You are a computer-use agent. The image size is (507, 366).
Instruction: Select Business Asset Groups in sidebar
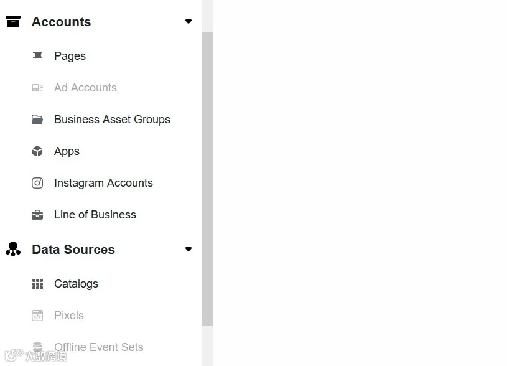click(x=112, y=120)
